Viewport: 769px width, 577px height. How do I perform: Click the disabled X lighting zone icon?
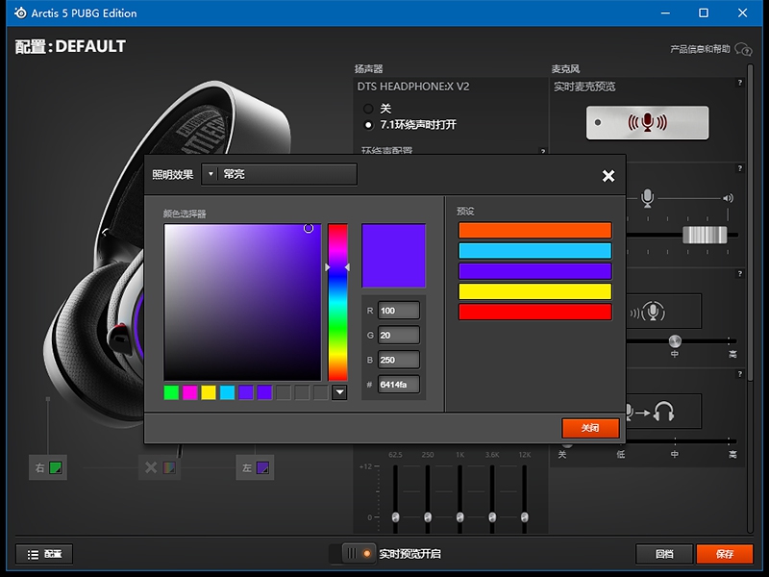(x=160, y=467)
